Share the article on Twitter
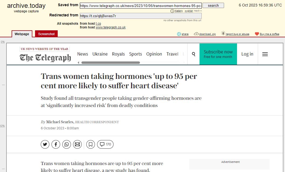 [x=45, y=144]
